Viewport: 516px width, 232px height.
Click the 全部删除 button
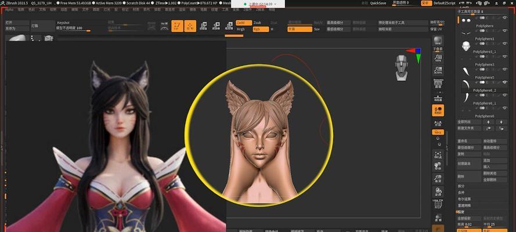click(x=495, y=180)
